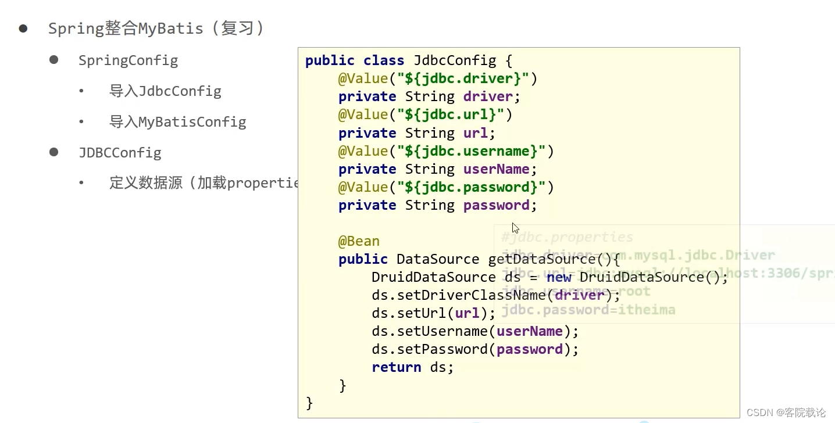This screenshot has height=423, width=835.
Task: Select the 'JDBCConfig' bullet text
Action: tap(120, 153)
